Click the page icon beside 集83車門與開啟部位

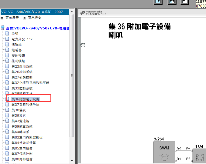[x=7, y=137]
